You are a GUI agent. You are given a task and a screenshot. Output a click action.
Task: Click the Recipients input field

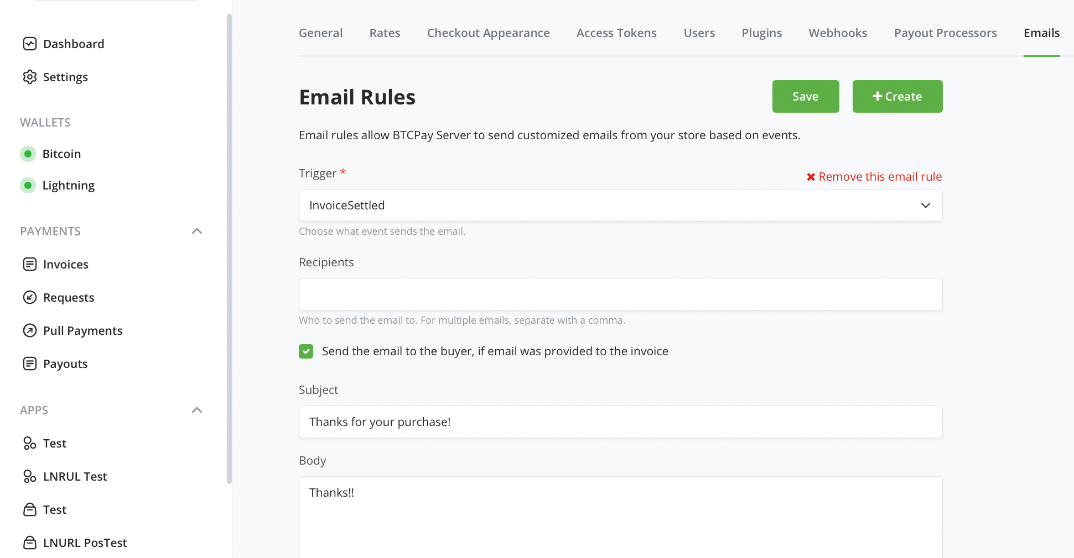[x=620, y=294]
